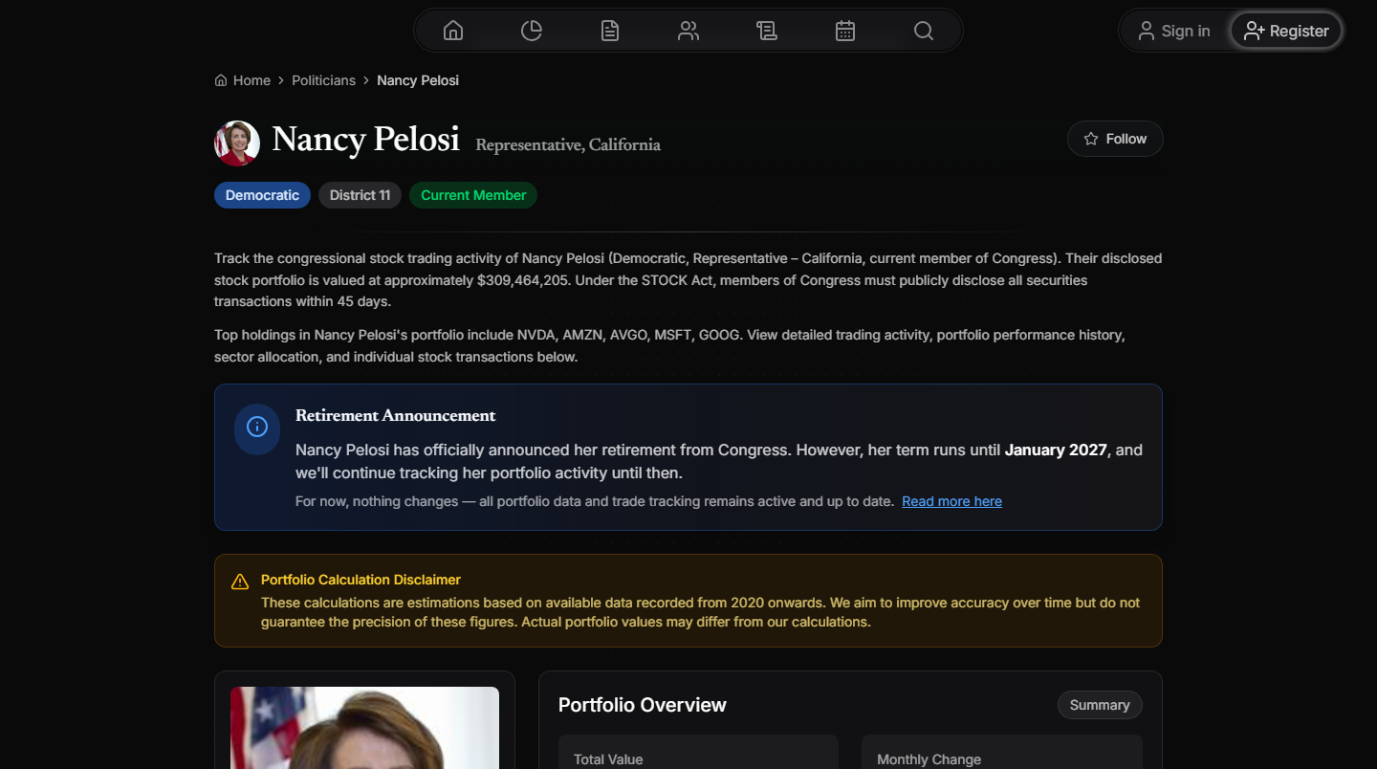The image size is (1377, 769).
Task: Open the search magnifier icon
Action: point(924,31)
